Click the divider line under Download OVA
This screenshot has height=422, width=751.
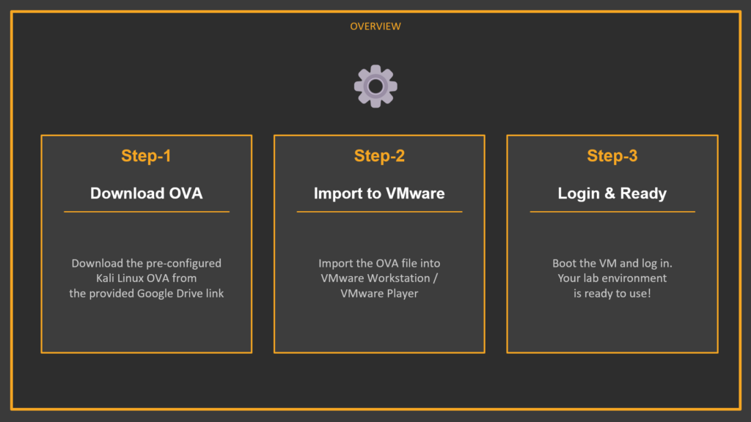point(146,212)
